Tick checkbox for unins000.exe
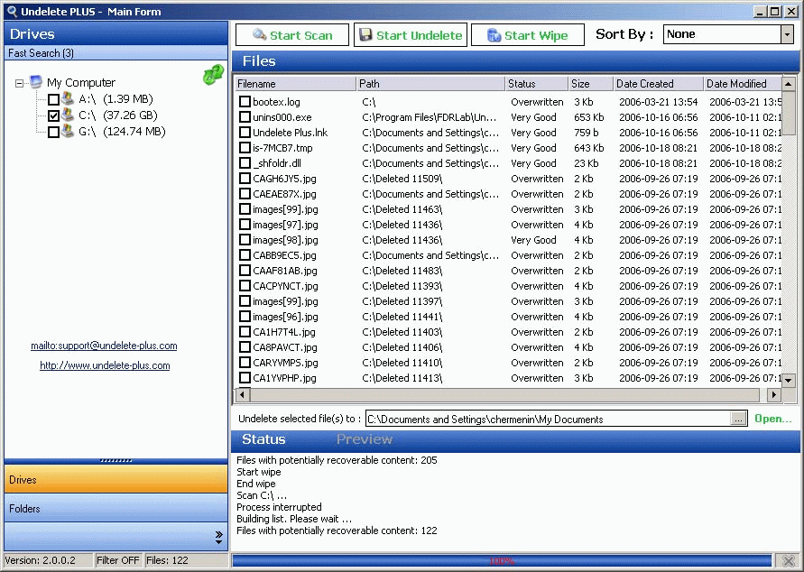Viewport: 804px width, 572px height. [x=245, y=117]
